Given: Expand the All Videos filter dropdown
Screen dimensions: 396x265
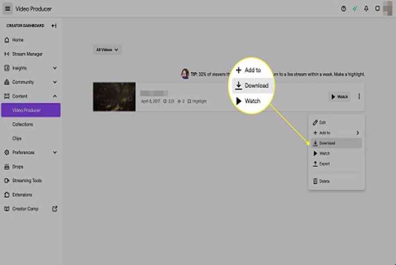Looking at the screenshot, I should [x=107, y=50].
